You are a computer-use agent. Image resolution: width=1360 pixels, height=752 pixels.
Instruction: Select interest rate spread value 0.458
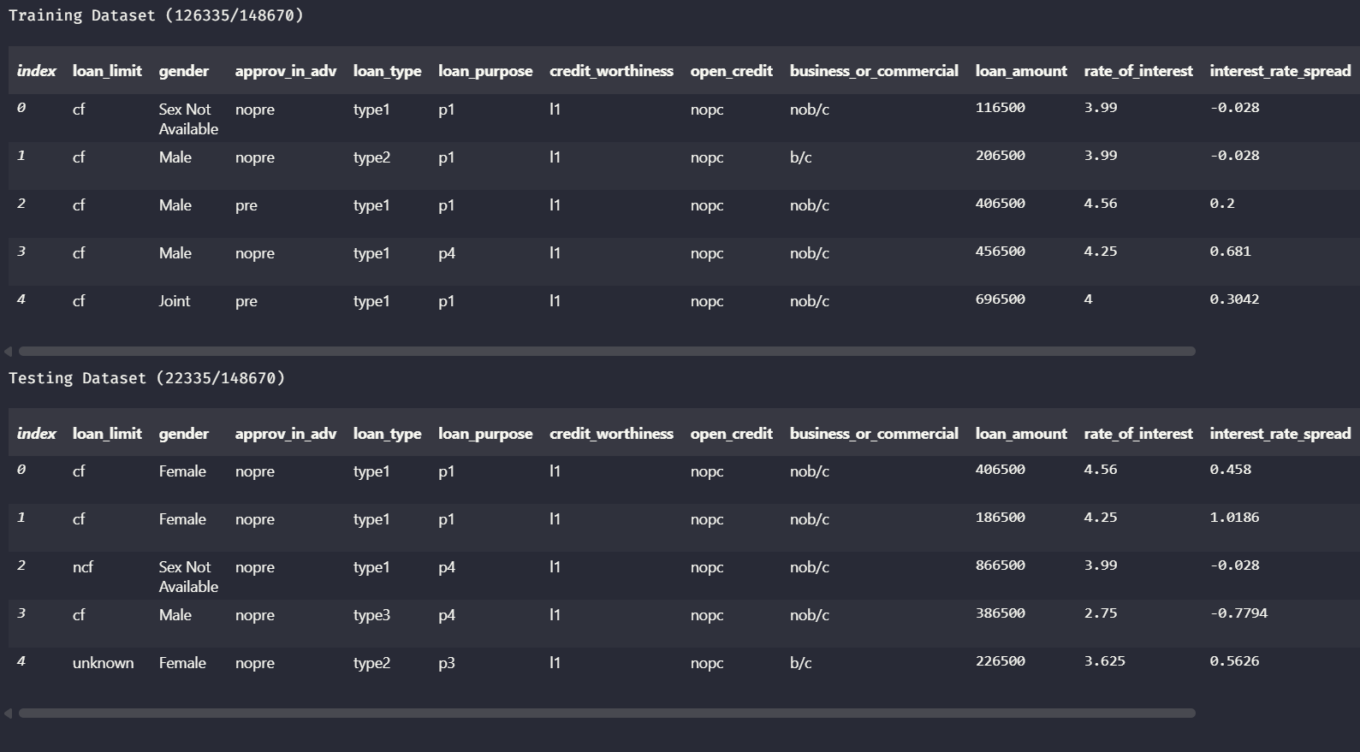point(1230,470)
